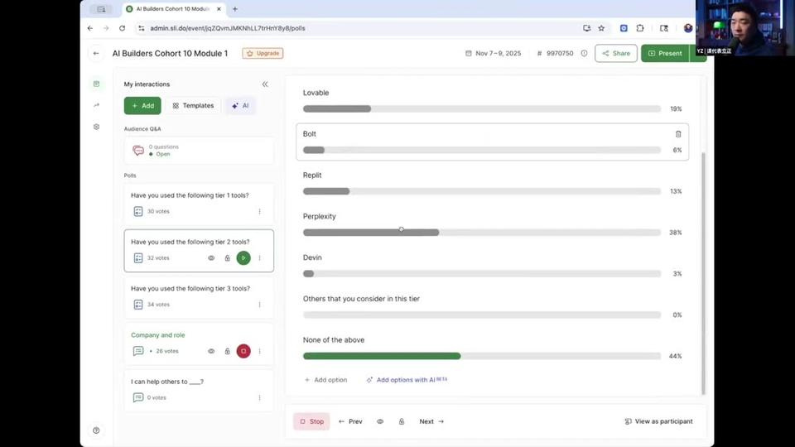Collapse the My interactions panel

[x=265, y=84]
